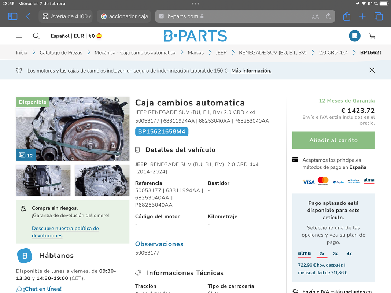
Task: Select the 4x installment option
Action: [x=349, y=254]
